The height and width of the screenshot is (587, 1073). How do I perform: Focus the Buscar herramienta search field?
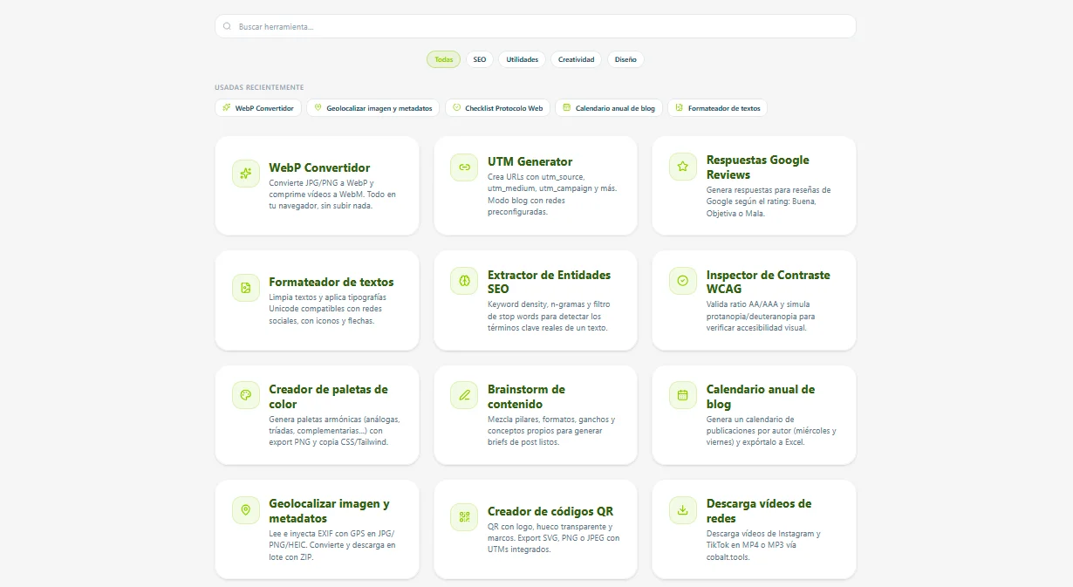[x=536, y=26]
